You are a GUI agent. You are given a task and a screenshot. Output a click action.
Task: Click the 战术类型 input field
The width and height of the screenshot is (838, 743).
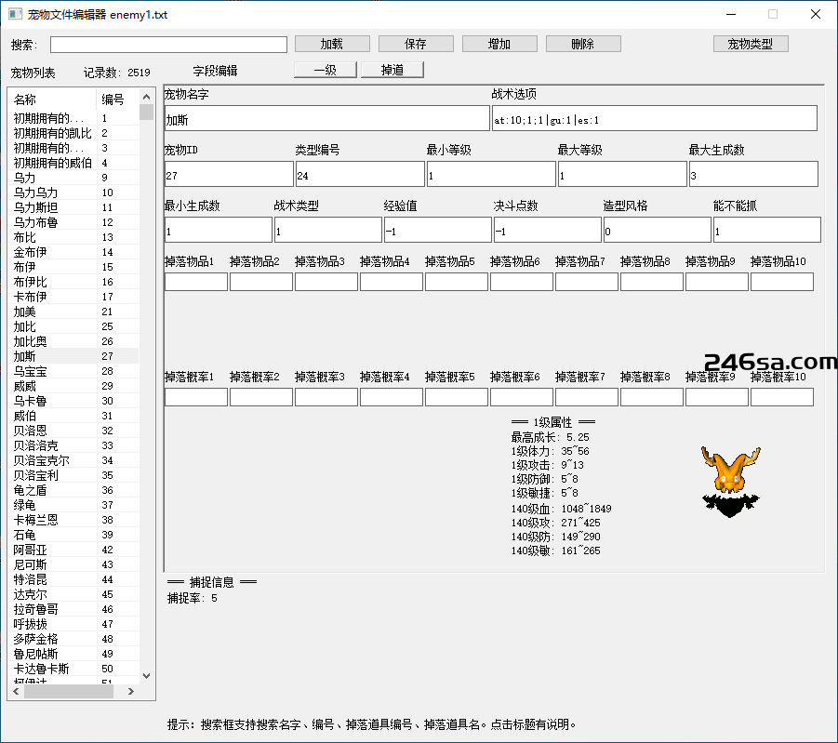(x=328, y=230)
